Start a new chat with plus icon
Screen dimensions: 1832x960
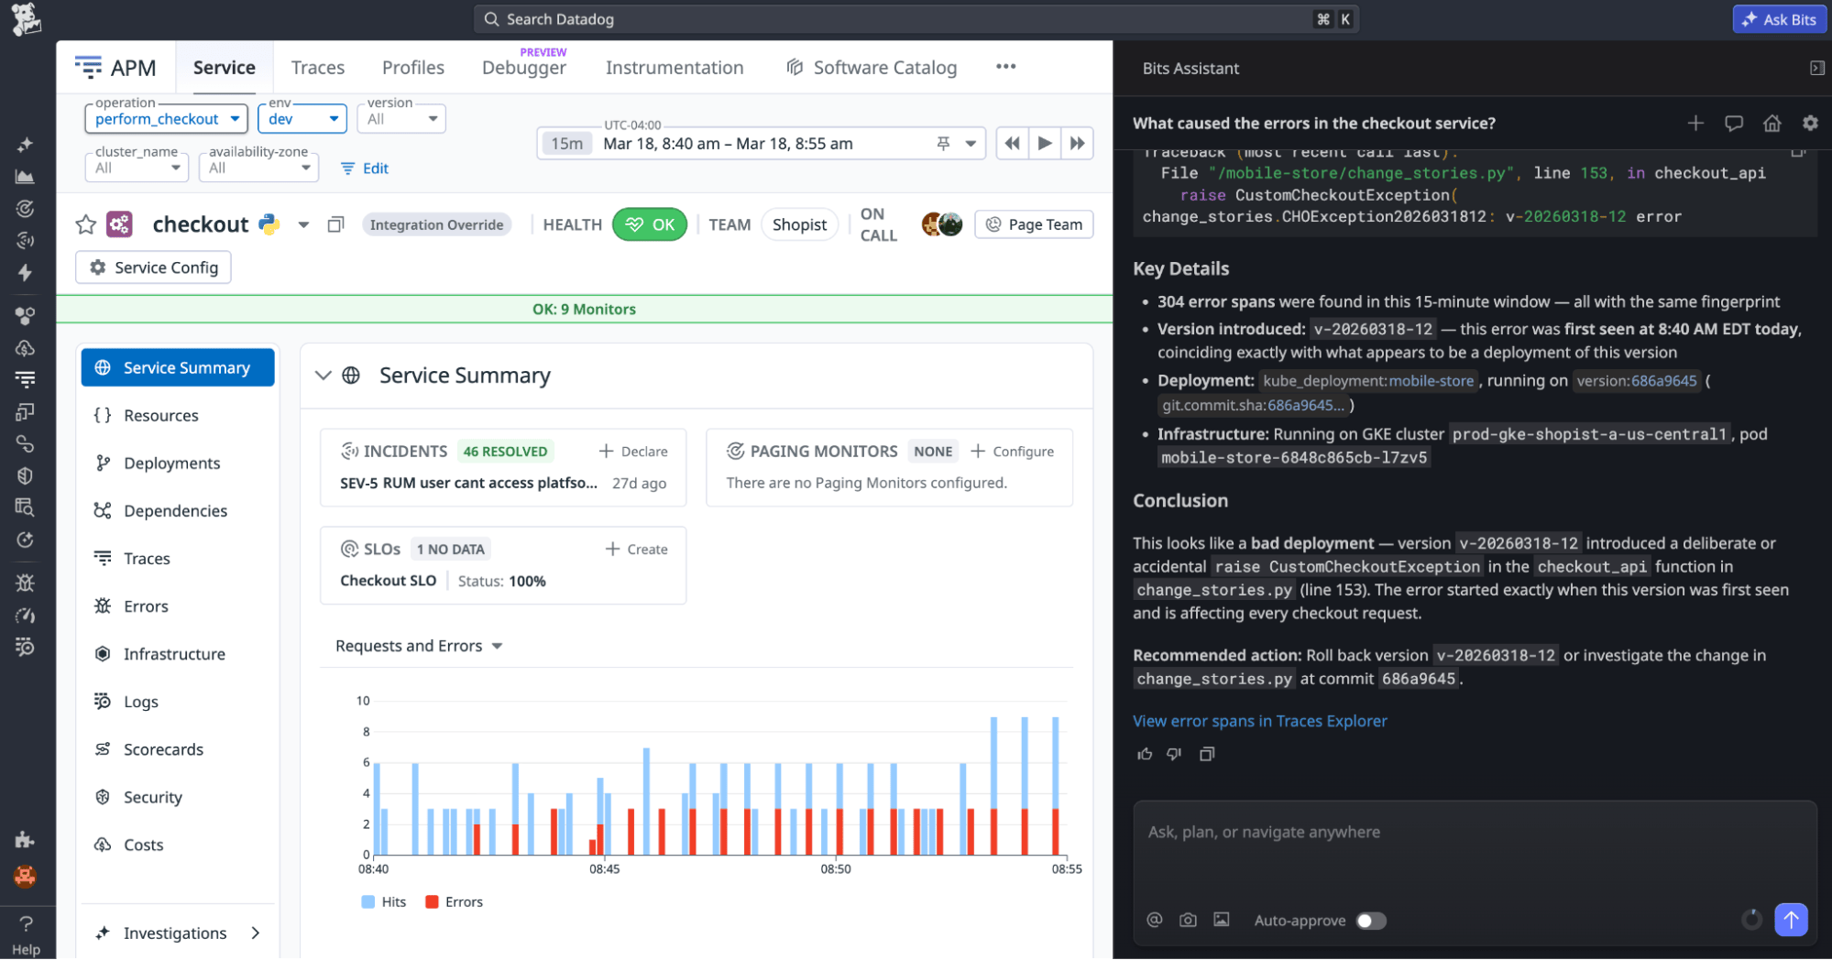(1695, 123)
